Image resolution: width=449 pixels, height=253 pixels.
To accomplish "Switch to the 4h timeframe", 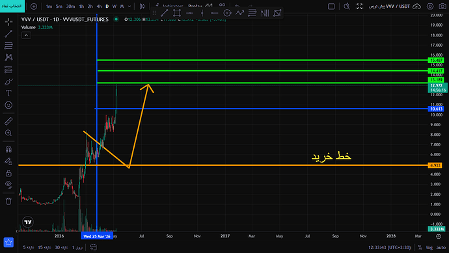I will [x=99, y=7].
